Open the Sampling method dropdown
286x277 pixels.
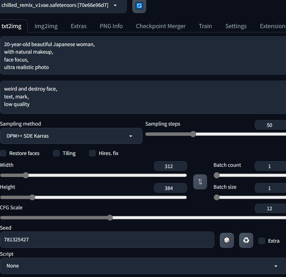point(71,136)
